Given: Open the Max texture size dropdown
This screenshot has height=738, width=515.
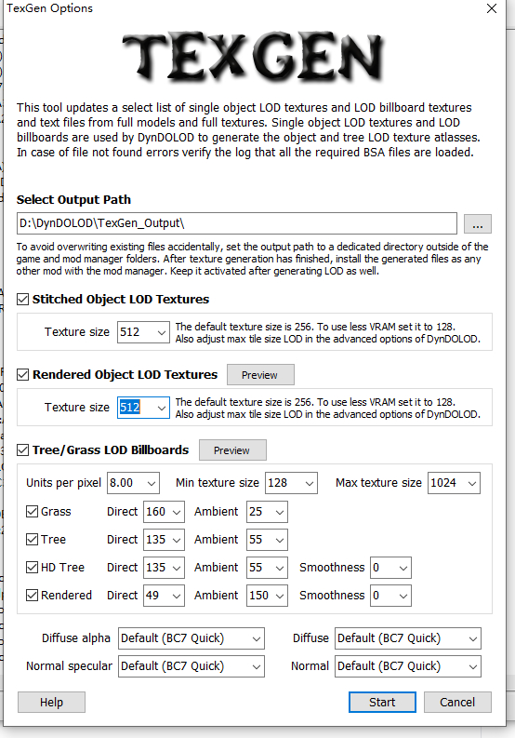Looking at the screenshot, I should [x=454, y=483].
